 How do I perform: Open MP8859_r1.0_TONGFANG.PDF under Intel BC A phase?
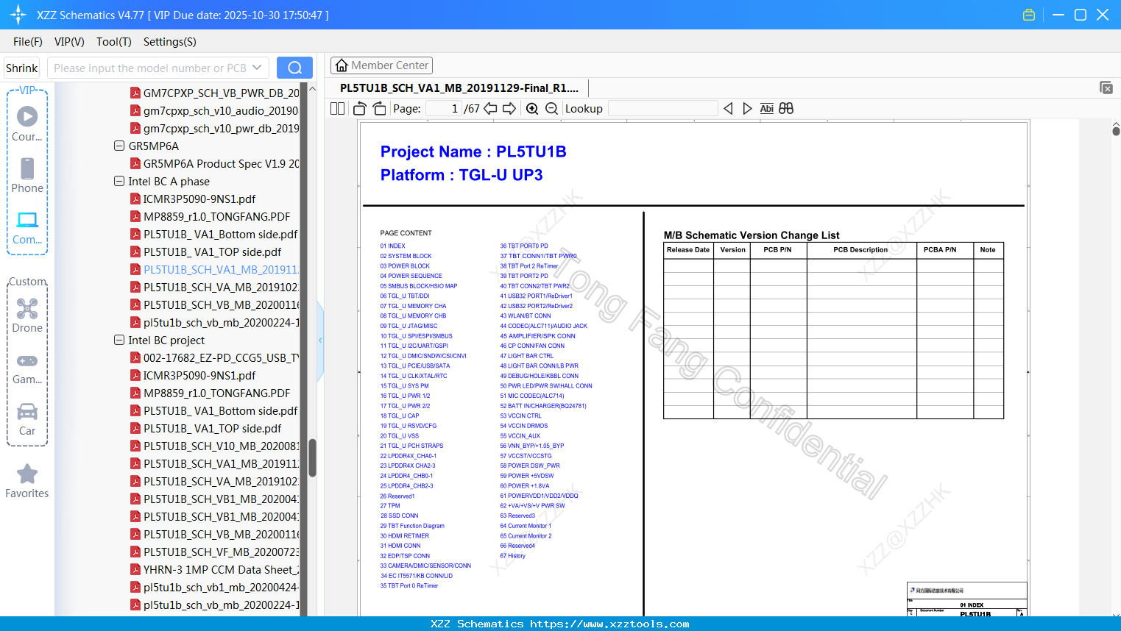(216, 216)
